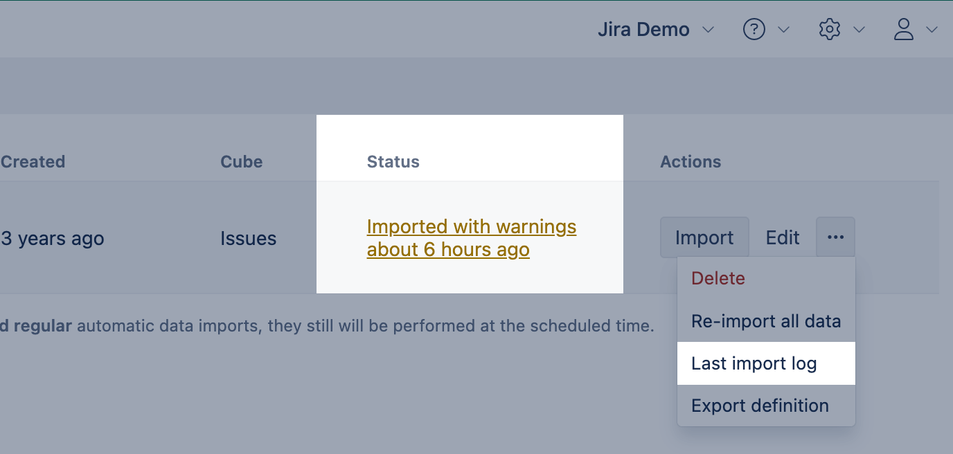Image resolution: width=953 pixels, height=454 pixels.
Task: Open the chevron beside the user icon
Action: pyautogui.click(x=932, y=30)
